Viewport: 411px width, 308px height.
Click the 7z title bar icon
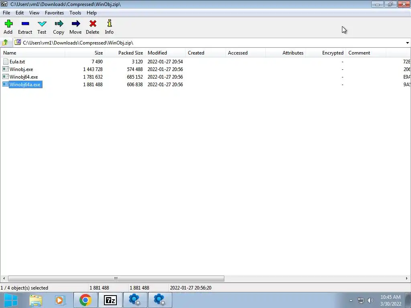coord(4,4)
